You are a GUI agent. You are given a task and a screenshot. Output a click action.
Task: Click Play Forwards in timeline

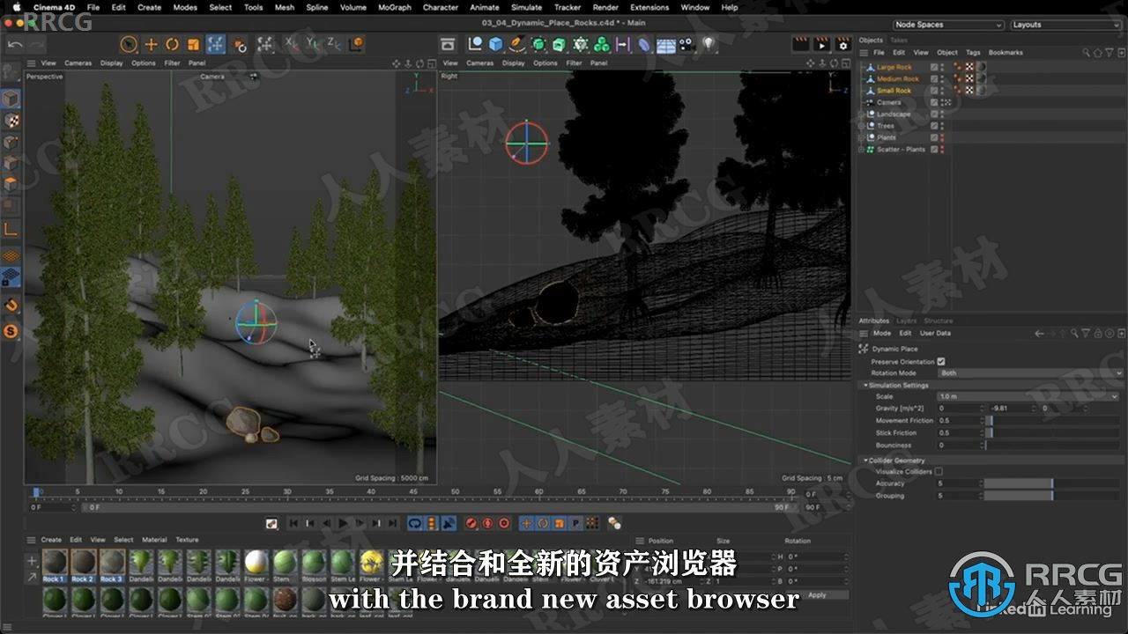click(x=343, y=523)
